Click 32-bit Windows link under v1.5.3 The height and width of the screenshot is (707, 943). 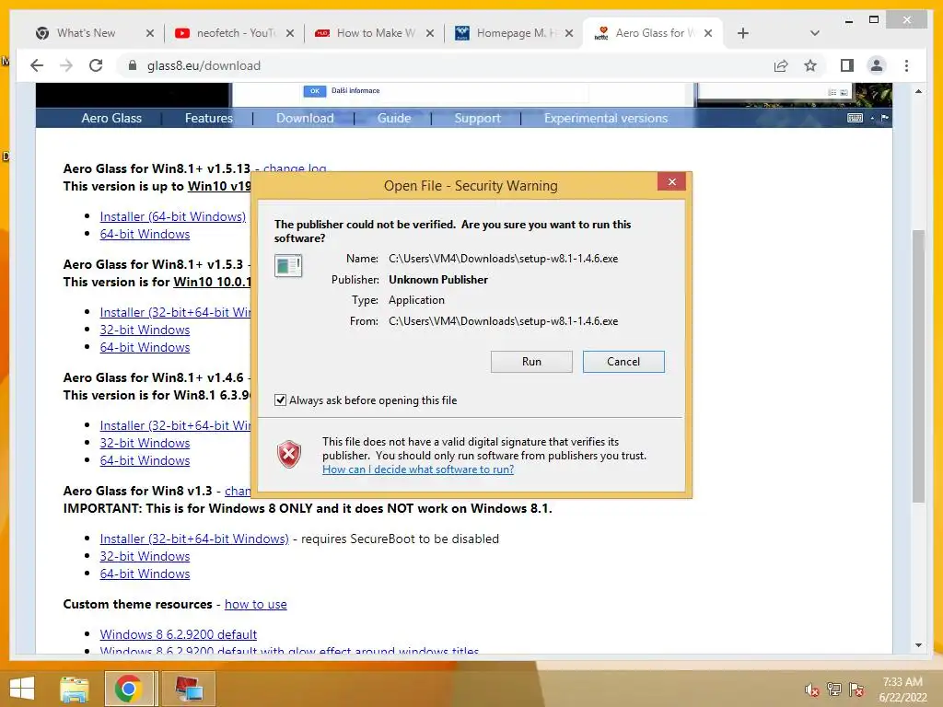[x=145, y=330]
